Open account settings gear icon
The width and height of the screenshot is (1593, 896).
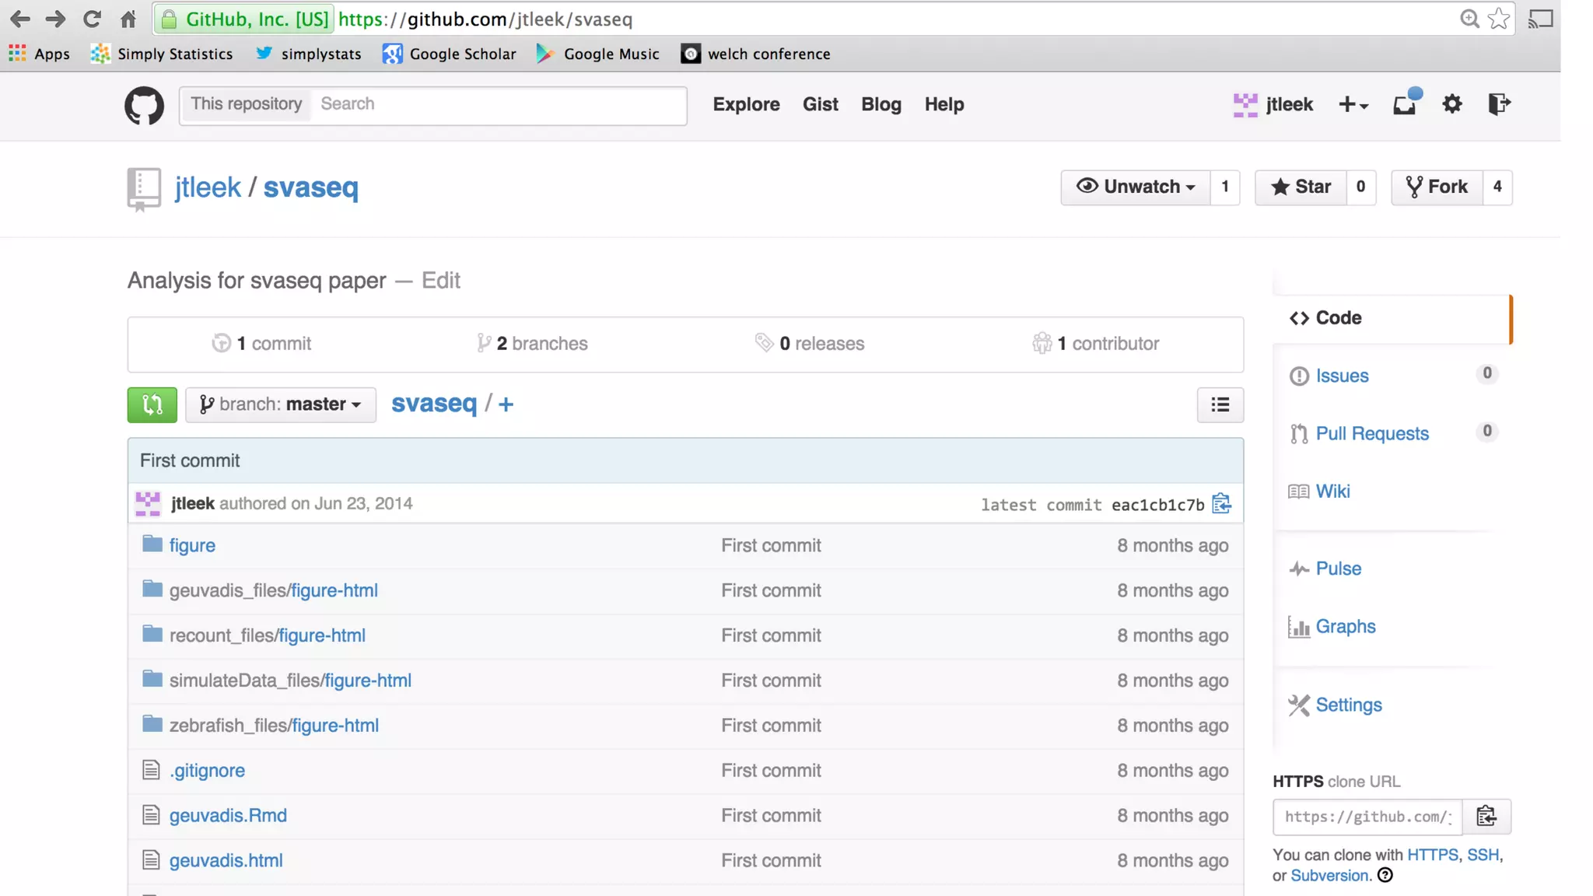point(1452,104)
